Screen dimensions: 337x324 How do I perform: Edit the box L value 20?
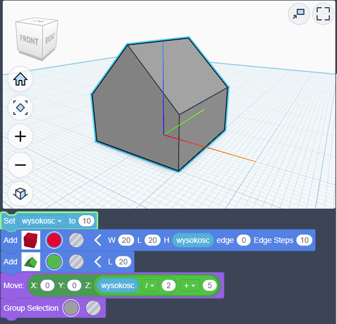point(152,240)
